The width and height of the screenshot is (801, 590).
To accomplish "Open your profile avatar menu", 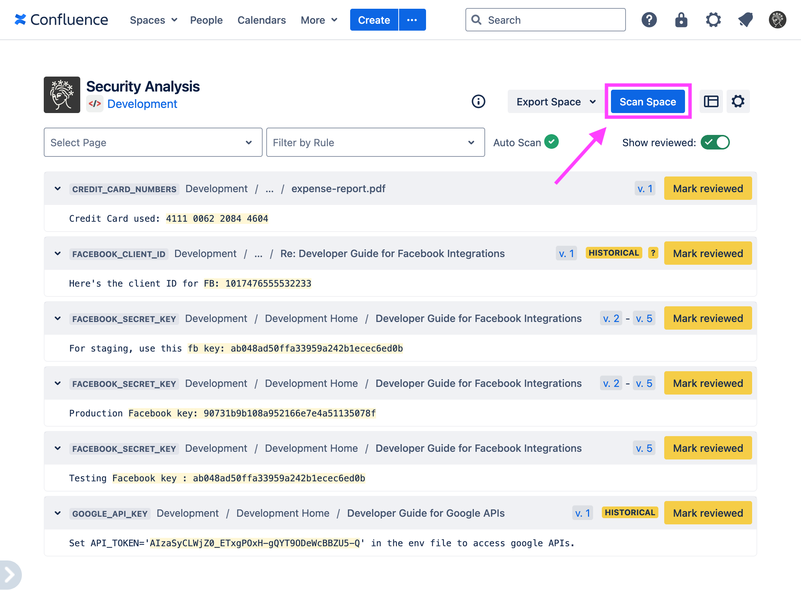I will click(x=777, y=20).
